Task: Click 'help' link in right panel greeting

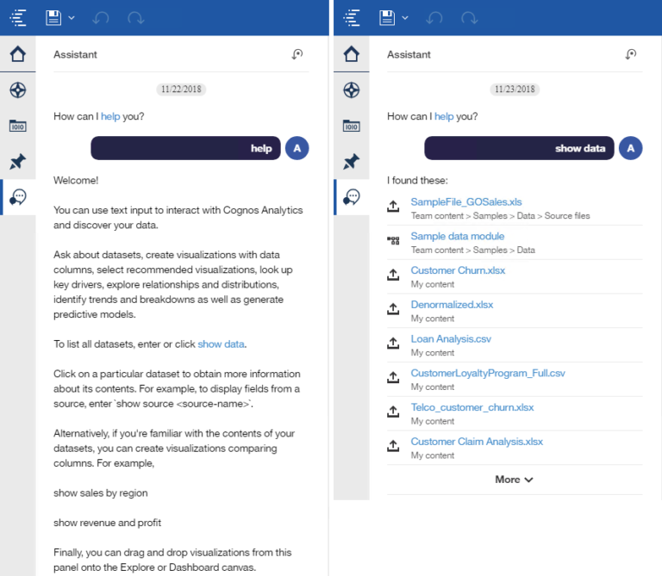Action: coord(444,116)
